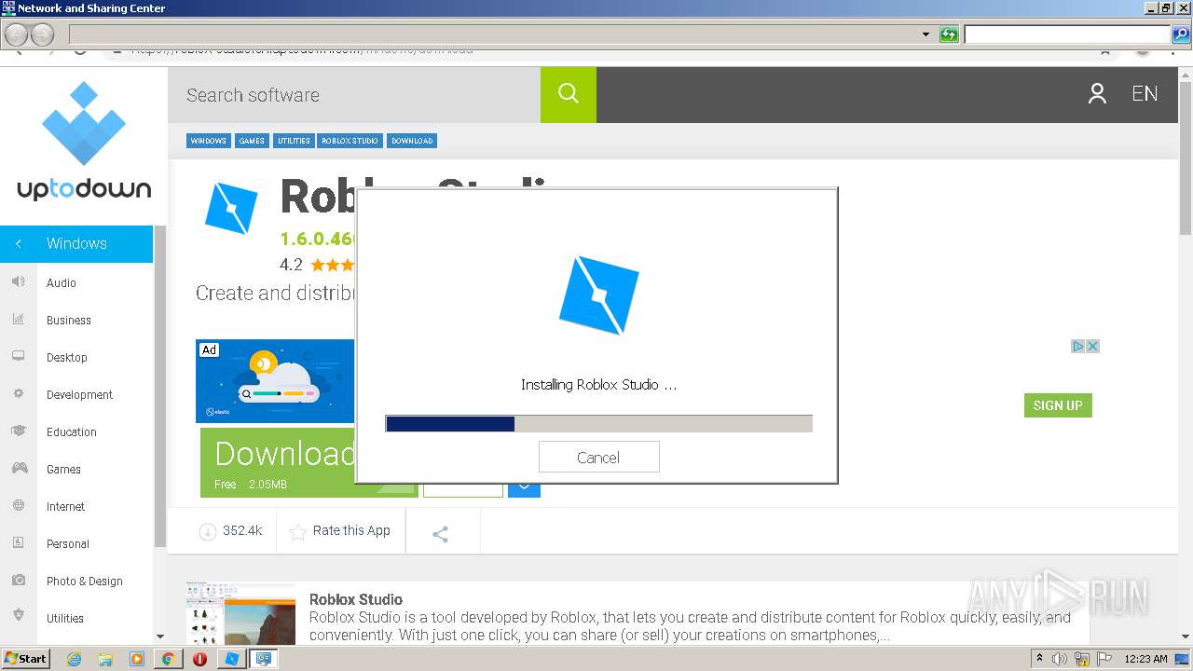Click the SIGN UP button
The image size is (1193, 671).
click(1058, 405)
